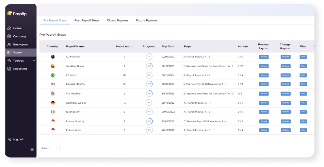
Task: Expand the Toolbox menu chevron
Action: (x=34, y=61)
